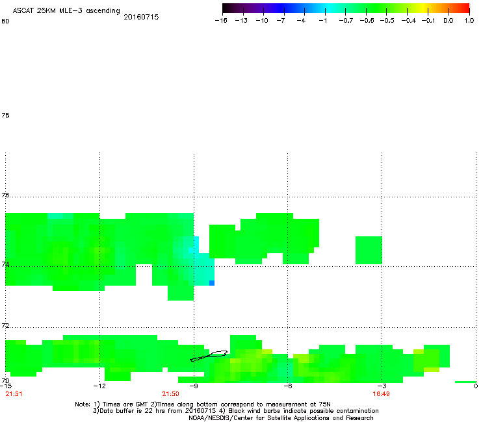Click the colorbar label -13
Viewport: 481px width, 422px height.
[241, 21]
